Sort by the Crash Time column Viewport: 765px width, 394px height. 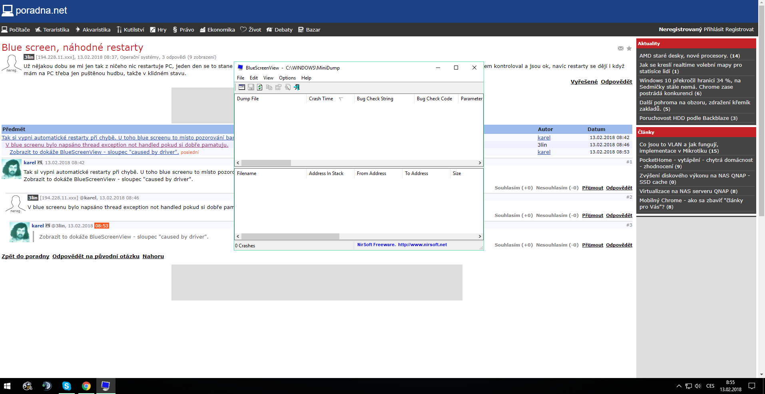click(x=330, y=99)
